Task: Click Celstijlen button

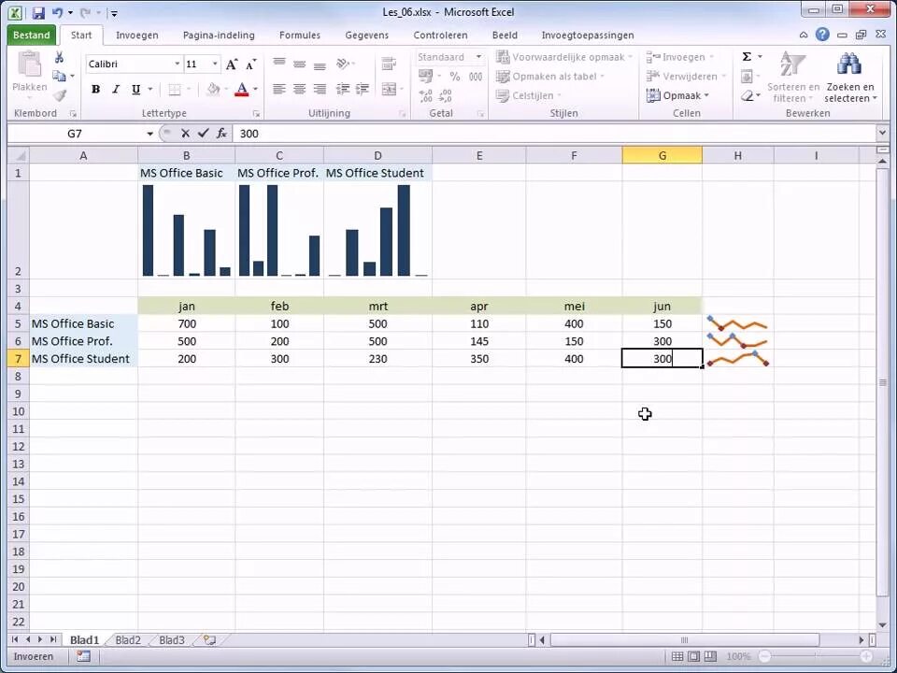Action: 529,95
